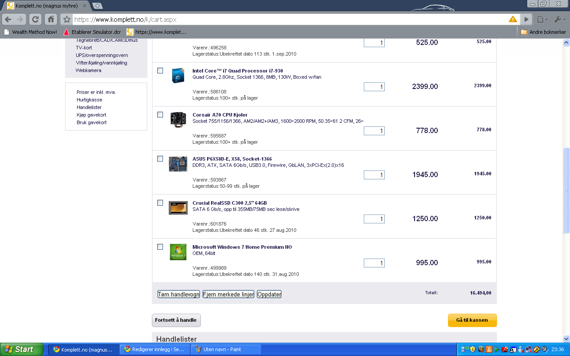Open Intel Core i7 Quad Processor i7-930 link
Viewport: 570px width, 356px height.
pyautogui.click(x=237, y=71)
